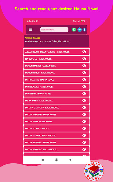113x182 pixels.
Task: Open the Telegram channel icon
Action: pos(79,30)
